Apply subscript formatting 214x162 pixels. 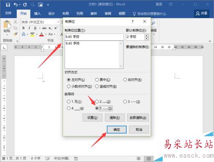click(50, 28)
